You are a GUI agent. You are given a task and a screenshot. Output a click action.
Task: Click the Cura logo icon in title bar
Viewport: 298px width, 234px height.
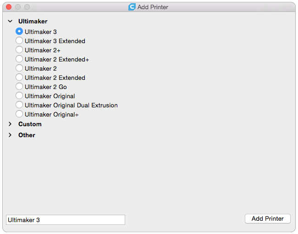pyautogui.click(x=132, y=7)
